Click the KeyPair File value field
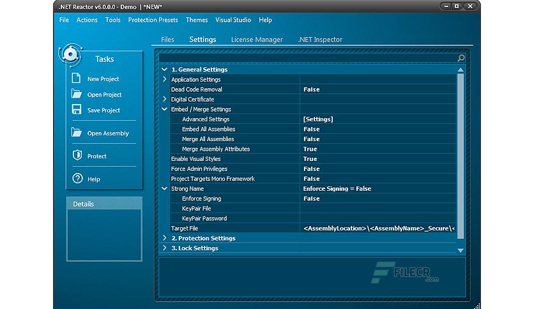 (x=378, y=208)
